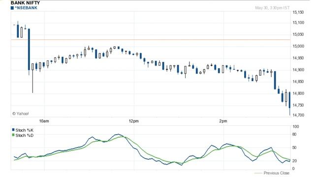Click the 14,900 price axis label
315x177 pixels.
298,70
